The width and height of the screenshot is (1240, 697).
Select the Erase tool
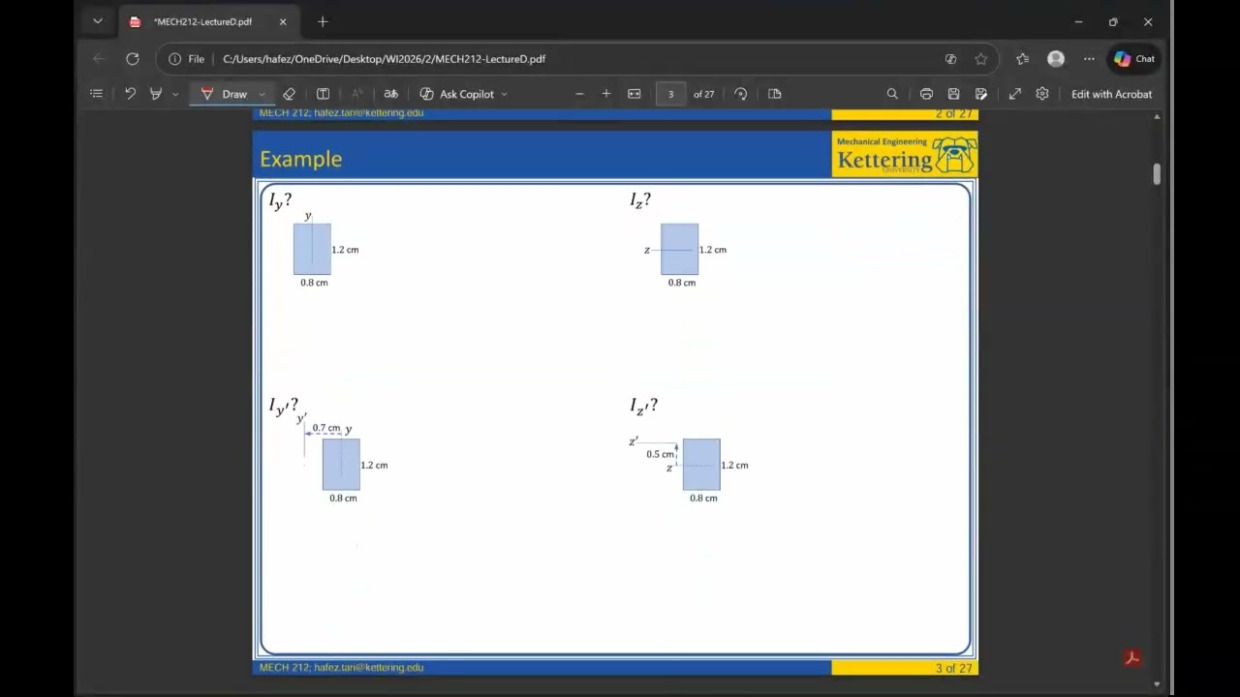click(x=289, y=94)
